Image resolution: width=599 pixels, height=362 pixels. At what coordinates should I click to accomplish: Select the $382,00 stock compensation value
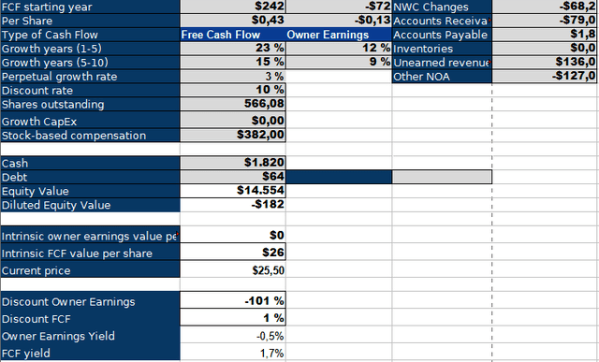233,136
